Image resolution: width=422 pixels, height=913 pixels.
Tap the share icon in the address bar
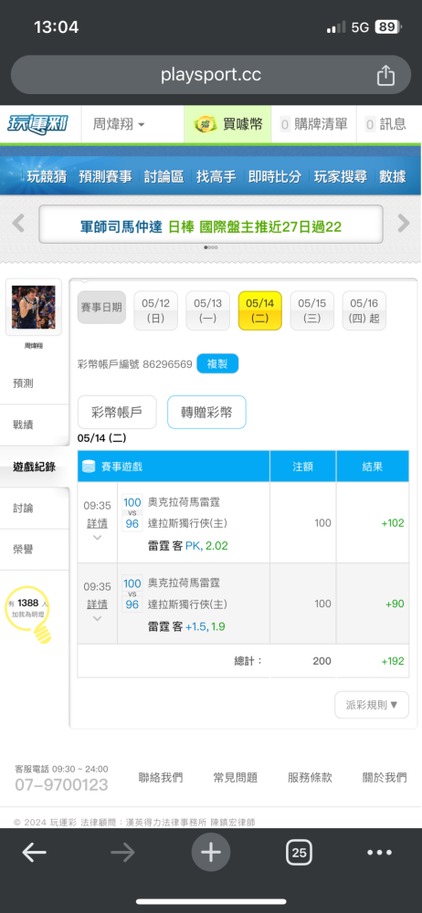pyautogui.click(x=385, y=75)
